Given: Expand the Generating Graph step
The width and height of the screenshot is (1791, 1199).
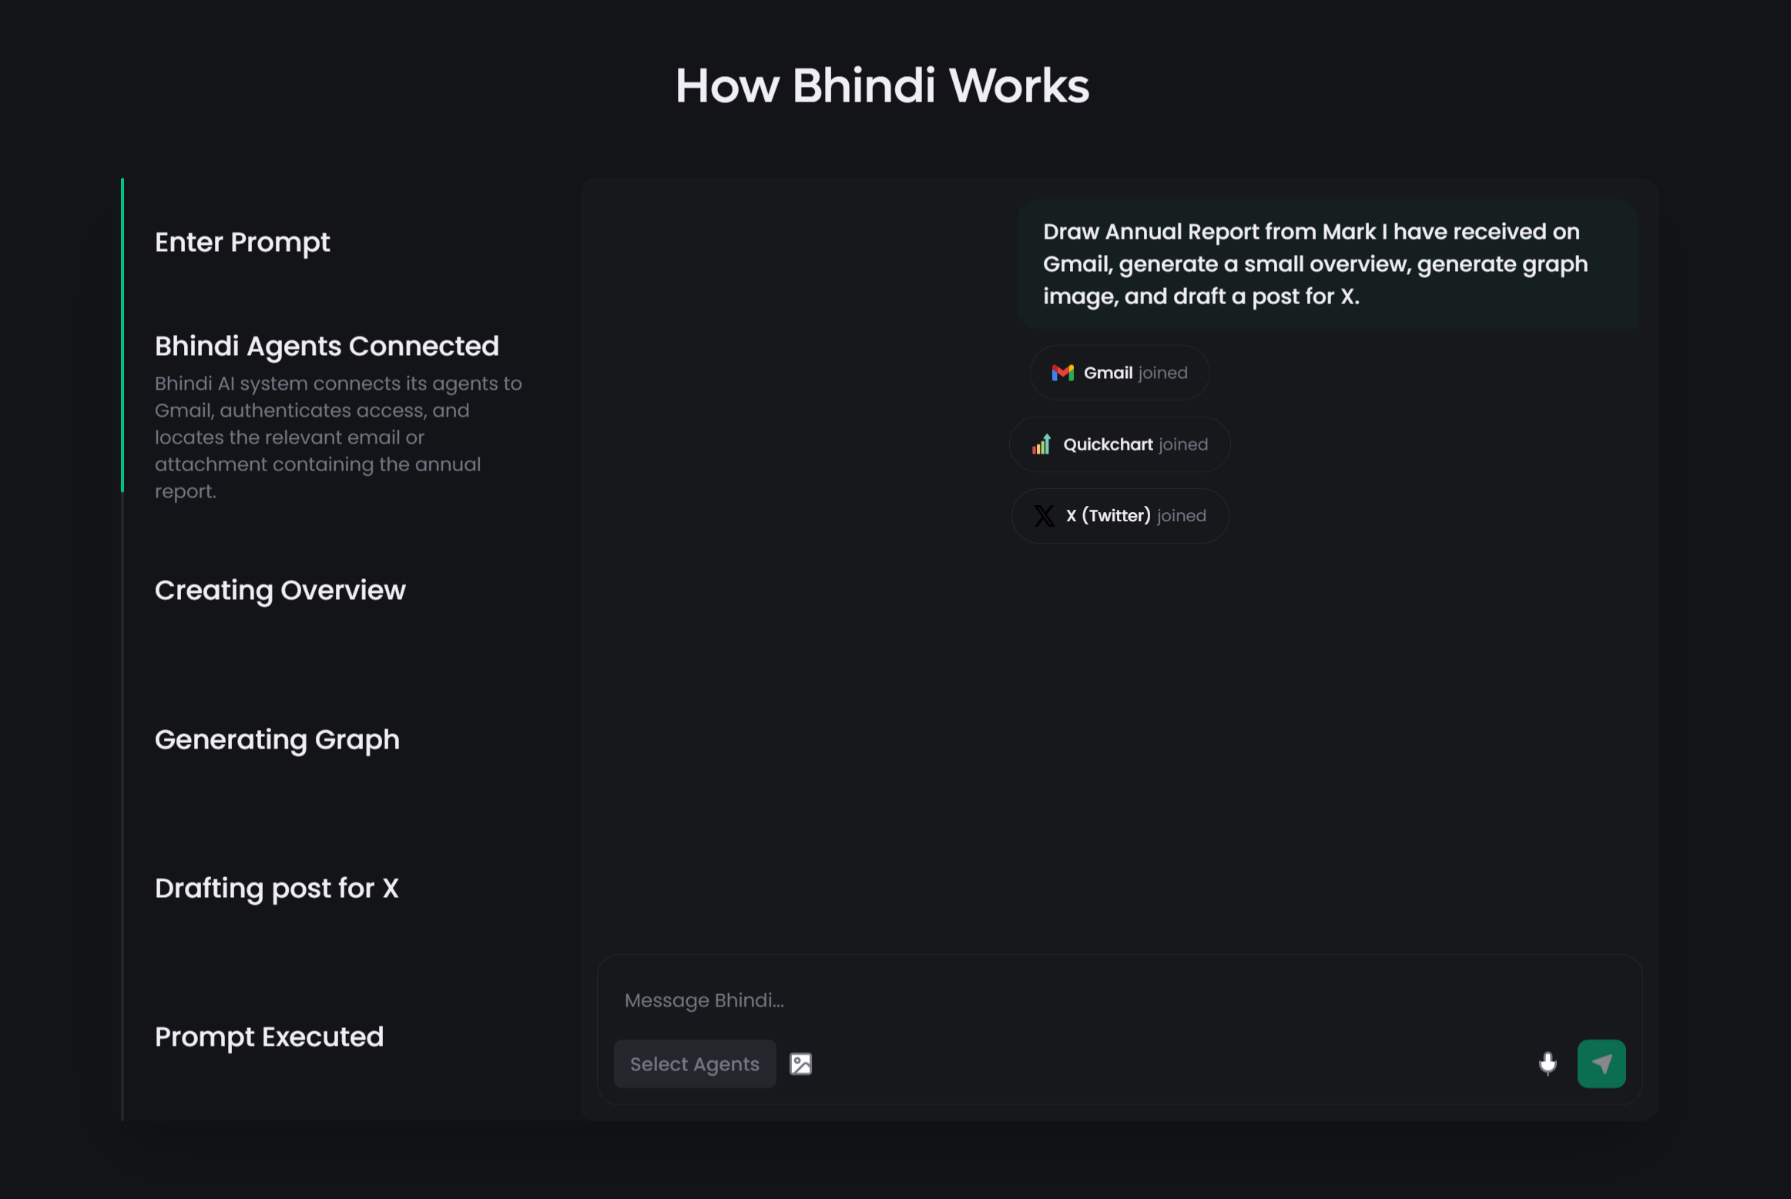Looking at the screenshot, I should point(277,740).
